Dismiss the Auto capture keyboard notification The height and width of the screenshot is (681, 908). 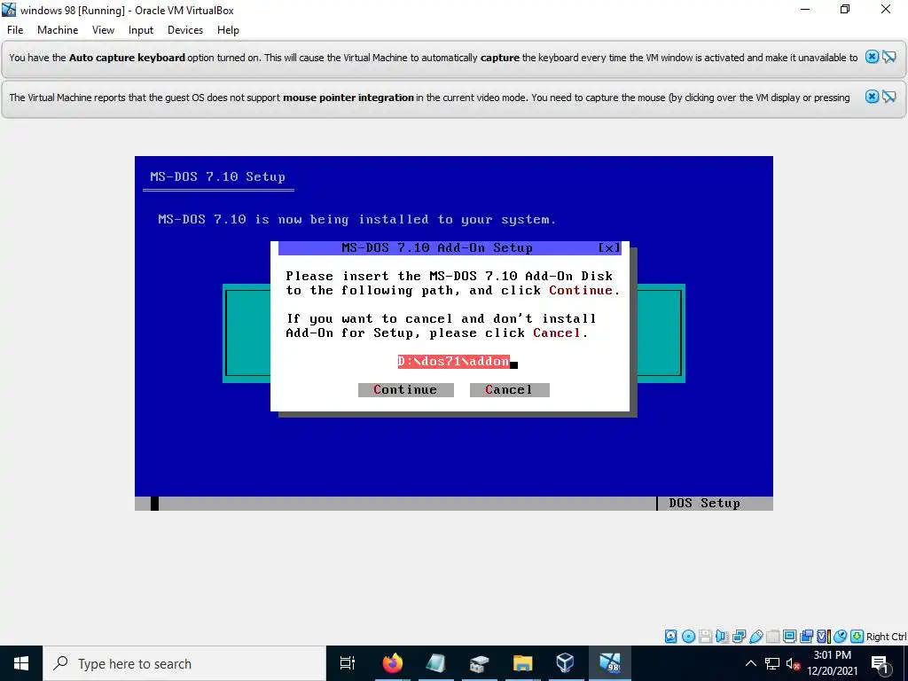pos(872,57)
